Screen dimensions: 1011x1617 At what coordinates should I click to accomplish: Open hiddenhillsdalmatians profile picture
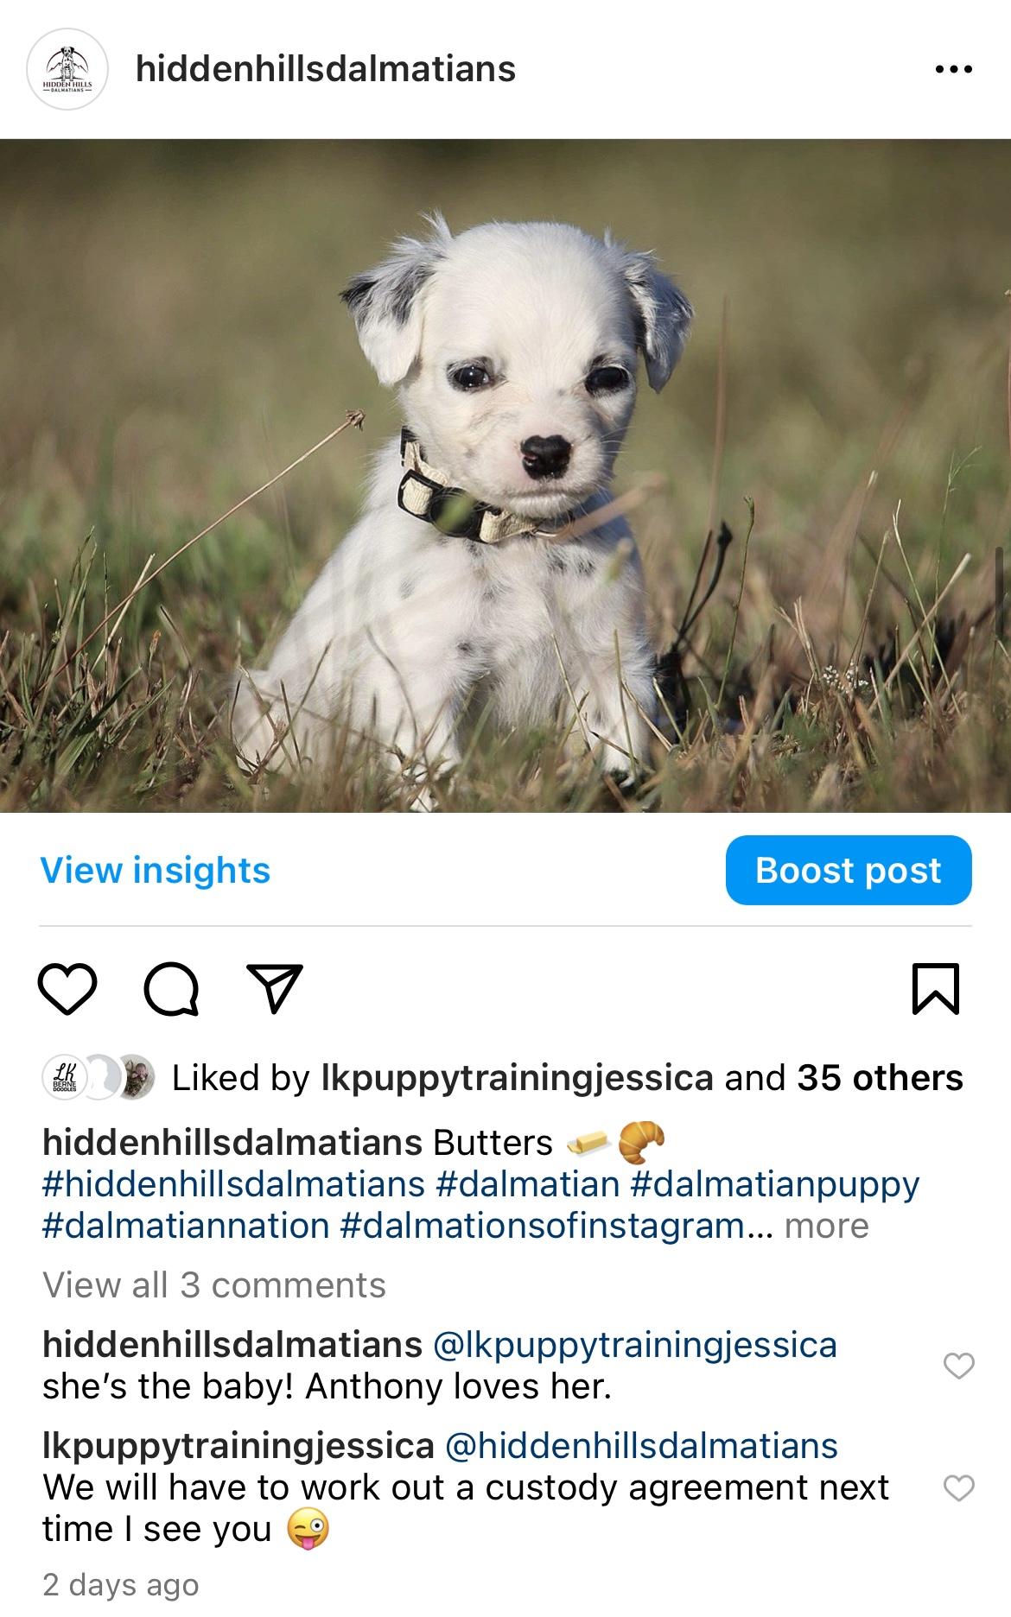tap(67, 69)
